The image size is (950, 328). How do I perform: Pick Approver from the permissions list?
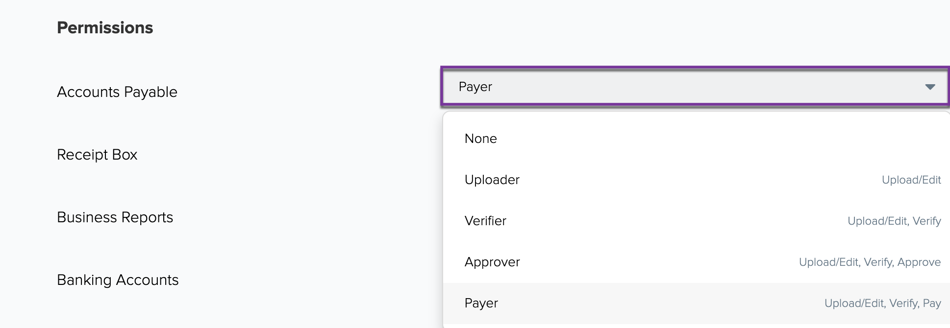click(492, 262)
